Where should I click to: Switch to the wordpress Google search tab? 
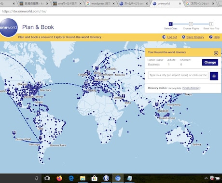pyautogui.click(x=101, y=3)
